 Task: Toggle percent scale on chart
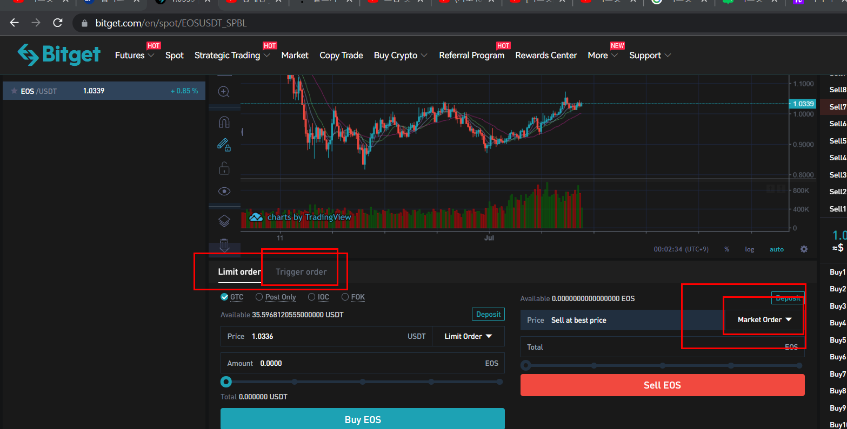(x=726, y=249)
